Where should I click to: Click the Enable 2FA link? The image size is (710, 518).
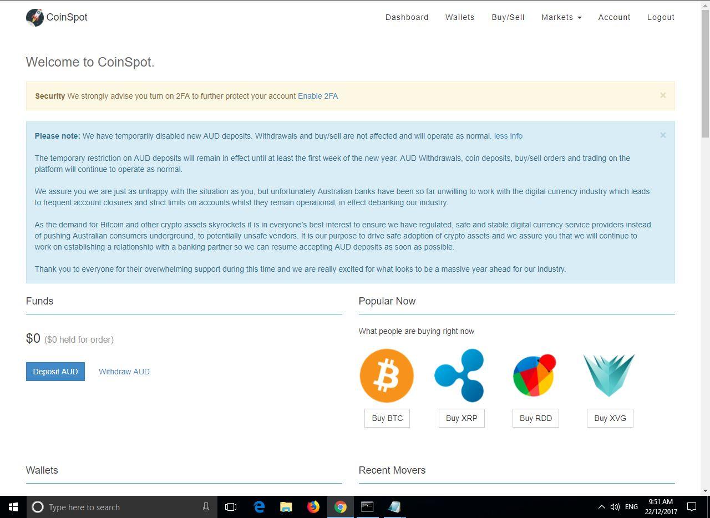(318, 96)
